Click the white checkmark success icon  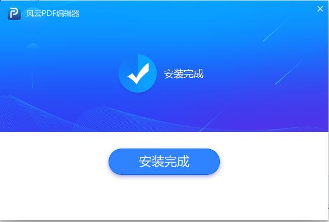[x=138, y=73]
